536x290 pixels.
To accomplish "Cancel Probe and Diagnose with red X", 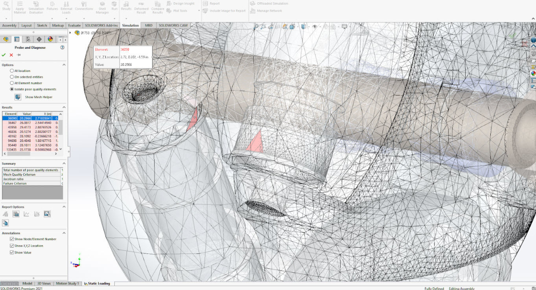I will (x=11, y=55).
